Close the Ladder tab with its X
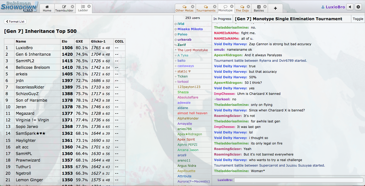 [89, 6]
